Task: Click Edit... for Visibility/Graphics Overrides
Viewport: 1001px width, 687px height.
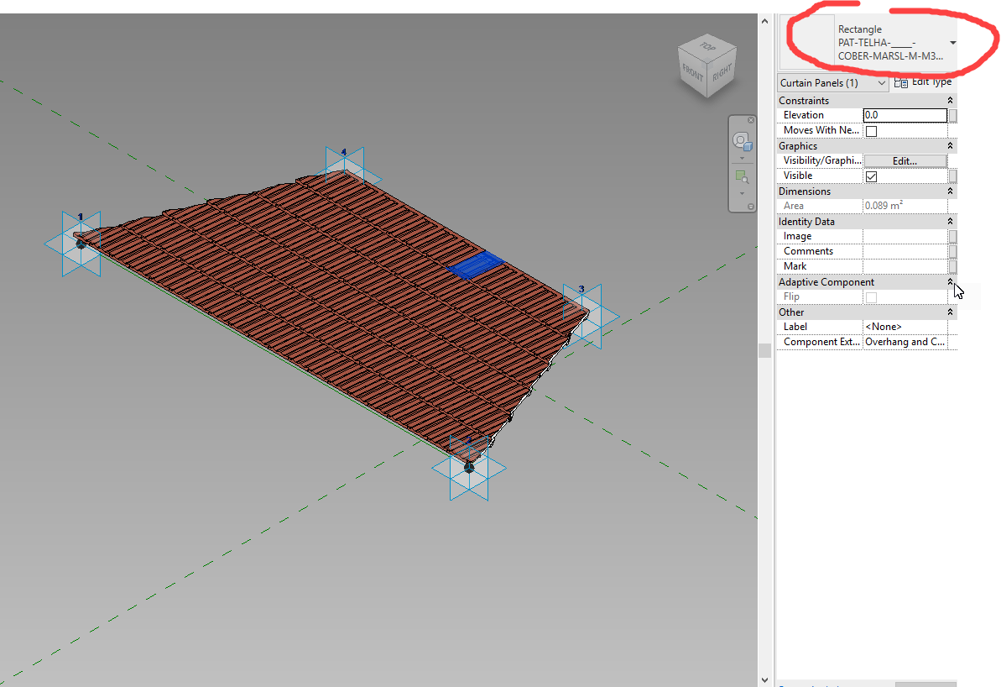Action: tap(905, 160)
